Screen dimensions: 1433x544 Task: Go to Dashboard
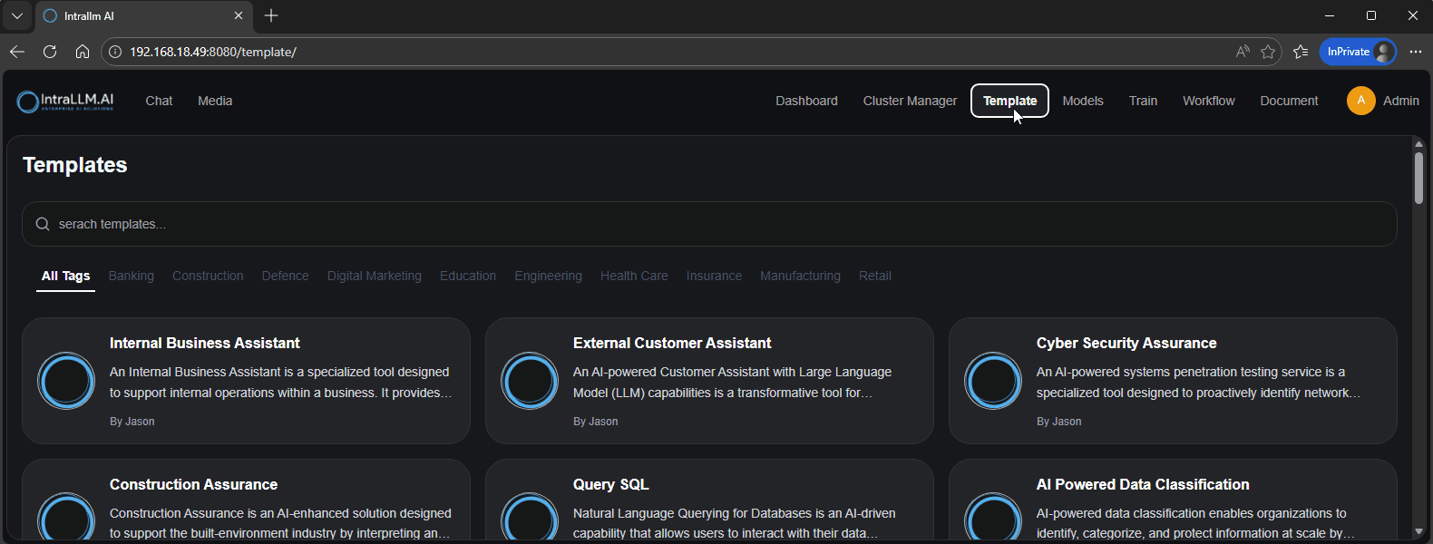(x=806, y=101)
